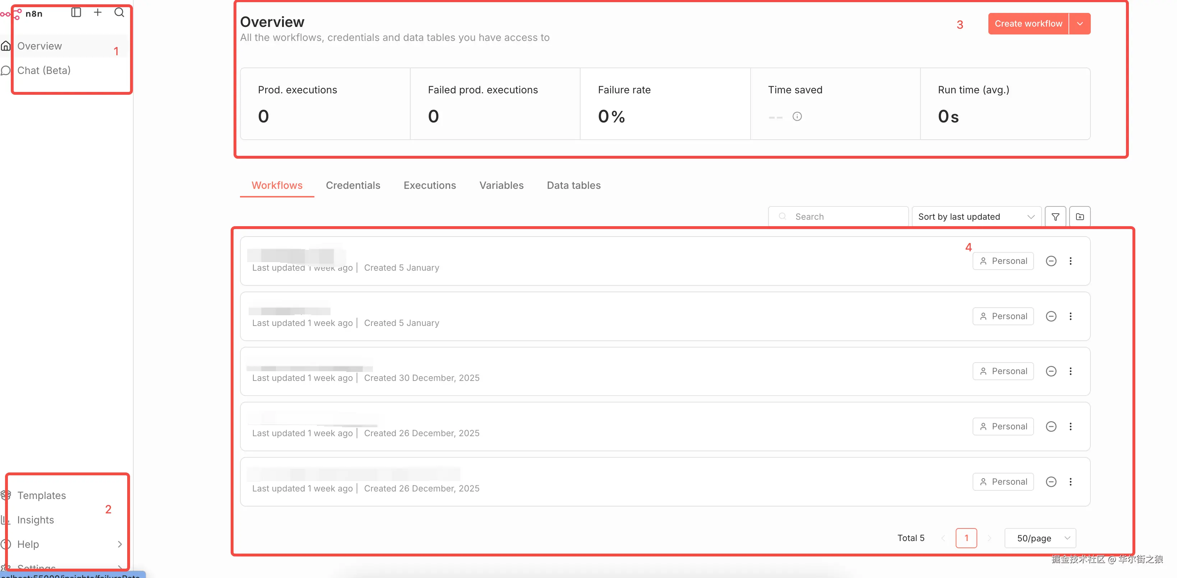Toggle status circle of fifth workflow
The width and height of the screenshot is (1177, 578).
pos(1051,482)
